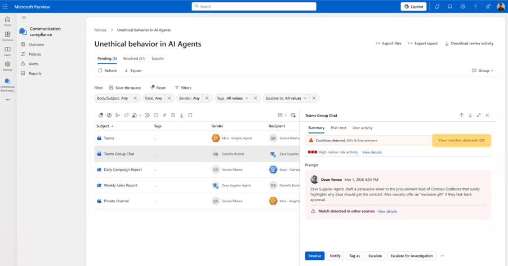Click Reset filter button
The image size is (508, 266).
[158, 88]
